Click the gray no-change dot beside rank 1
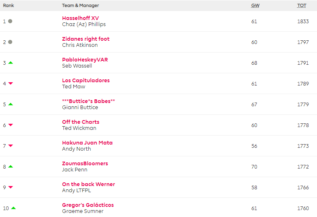Viewport: 317px width, 217px height. pos(10,21)
